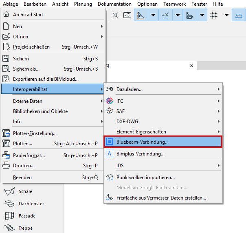Viewport: 246px width, 233px height.
Task: Click the Bluebeam-Verbindung square icon
Action: click(x=110, y=142)
